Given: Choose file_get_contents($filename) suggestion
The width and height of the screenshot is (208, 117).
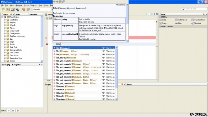Looking at the screenshot, I should pos(84,61).
